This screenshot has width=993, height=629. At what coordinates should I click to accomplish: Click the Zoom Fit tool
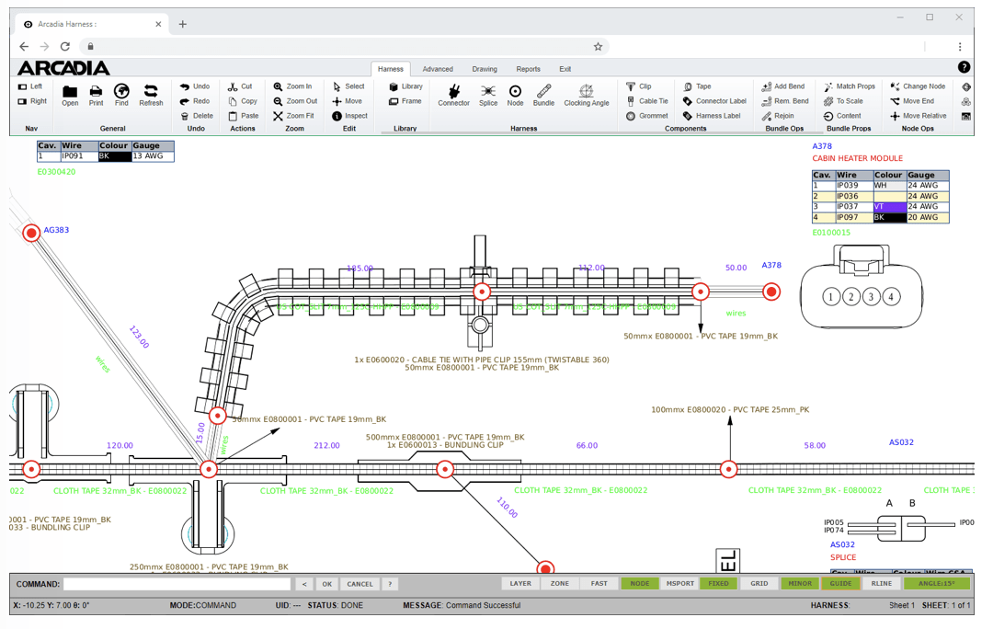[x=293, y=116]
